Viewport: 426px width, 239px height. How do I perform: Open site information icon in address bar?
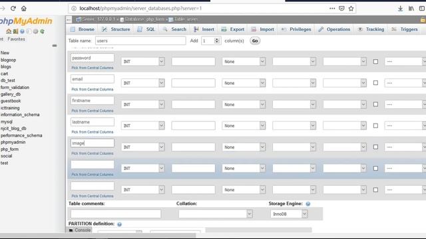[x=74, y=9]
